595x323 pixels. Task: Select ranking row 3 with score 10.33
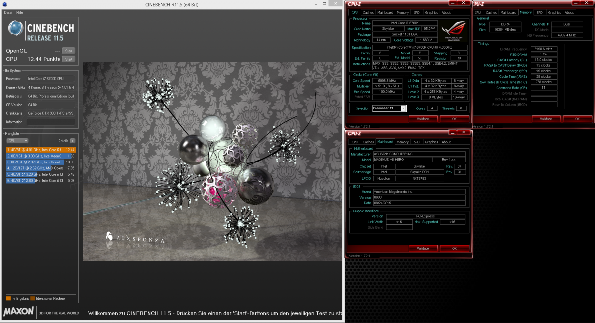(41, 162)
